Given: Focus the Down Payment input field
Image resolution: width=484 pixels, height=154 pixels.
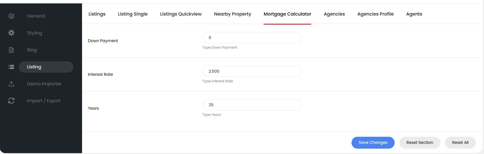Looking at the screenshot, I should [x=252, y=38].
